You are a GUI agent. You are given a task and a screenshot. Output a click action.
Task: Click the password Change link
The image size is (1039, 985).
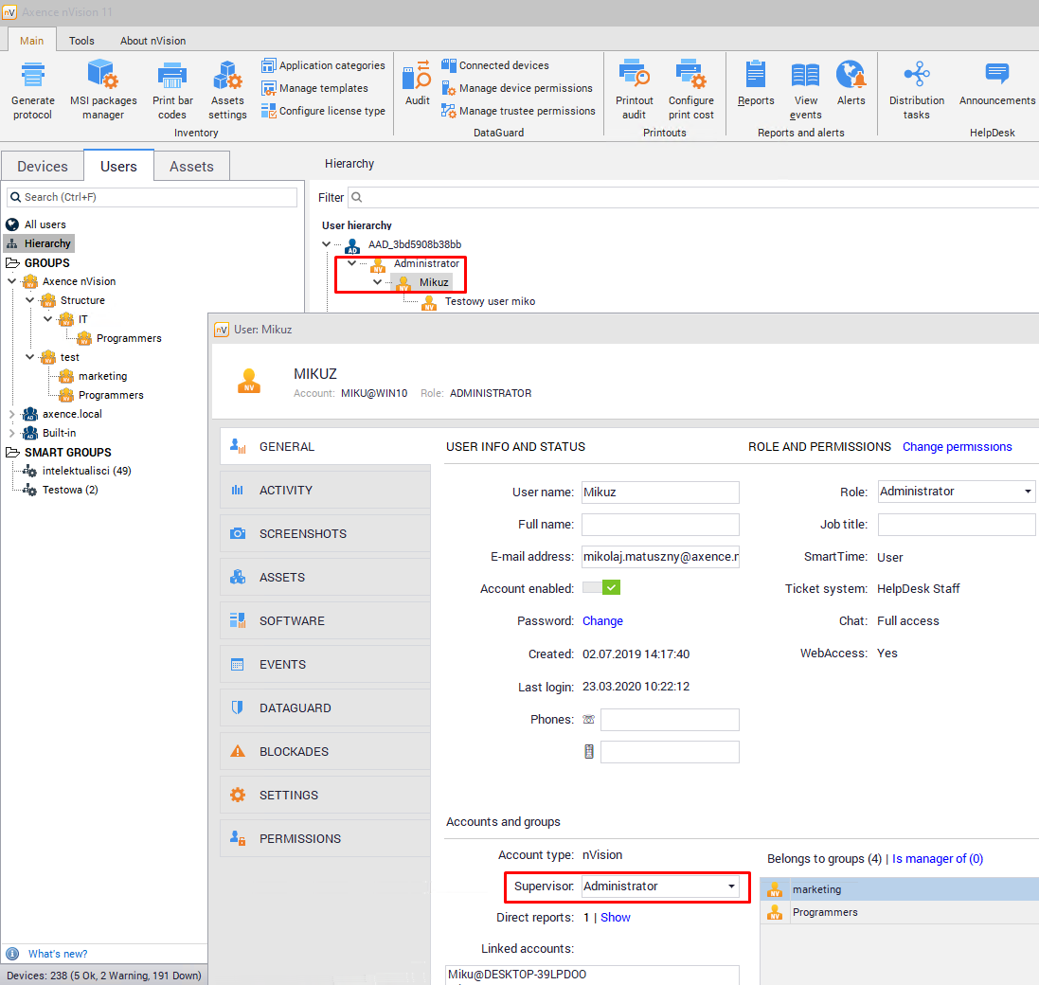click(602, 621)
